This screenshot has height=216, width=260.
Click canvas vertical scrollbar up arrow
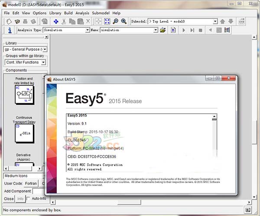[254, 37]
